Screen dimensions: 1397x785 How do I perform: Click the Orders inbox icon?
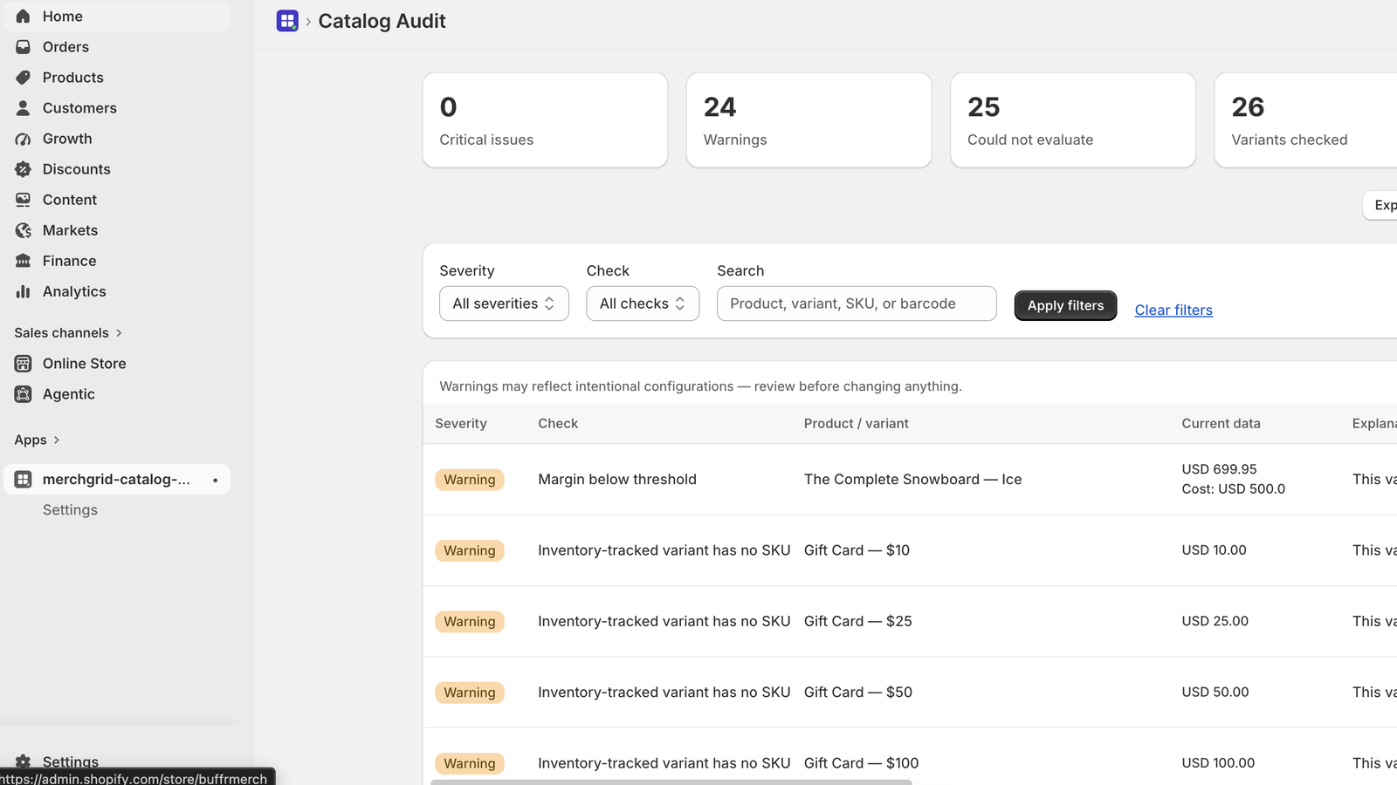(x=24, y=47)
